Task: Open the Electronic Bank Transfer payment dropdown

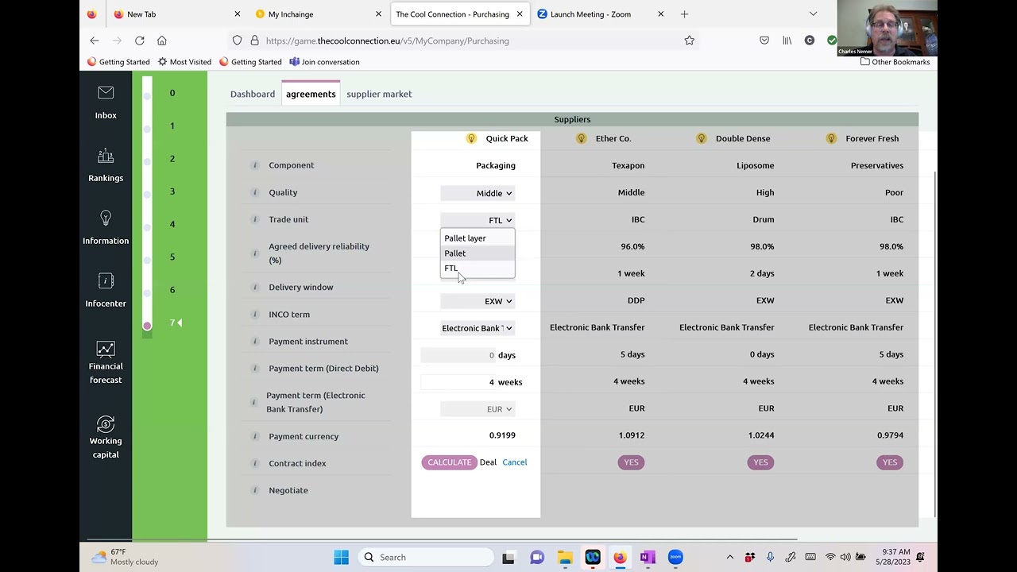Action: (478, 328)
